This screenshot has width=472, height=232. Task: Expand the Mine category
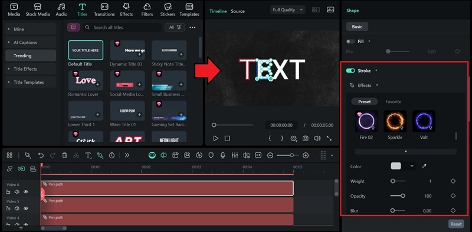[x=31, y=29]
